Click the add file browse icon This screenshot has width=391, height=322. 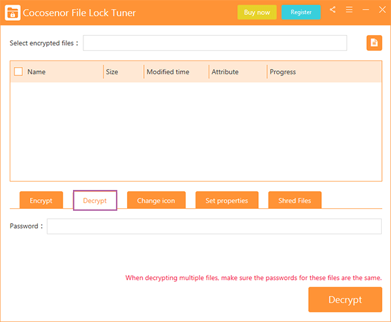[x=374, y=43]
